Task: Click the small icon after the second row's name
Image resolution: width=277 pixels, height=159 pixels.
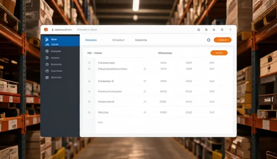Action: point(145,69)
